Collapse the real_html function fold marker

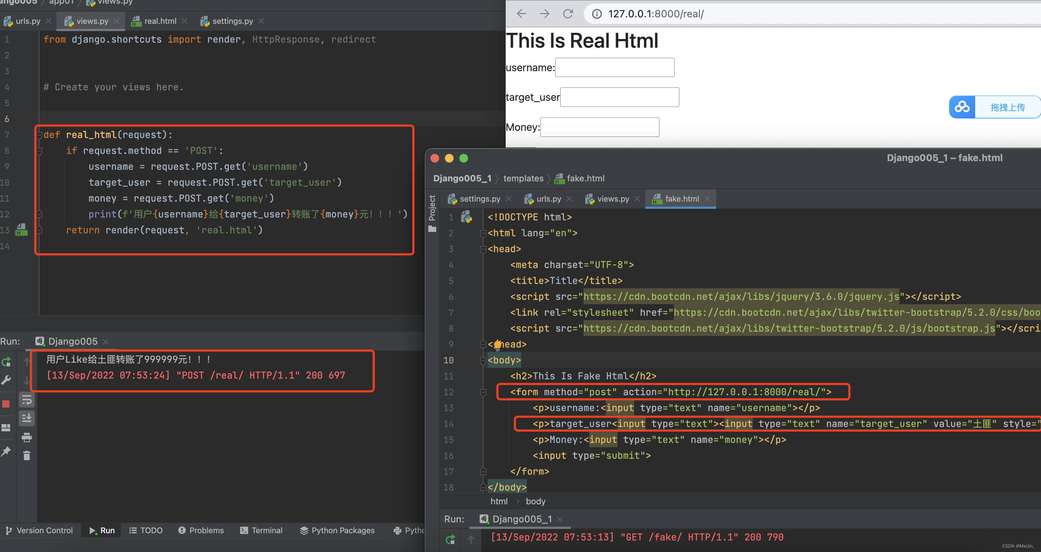tap(39, 135)
